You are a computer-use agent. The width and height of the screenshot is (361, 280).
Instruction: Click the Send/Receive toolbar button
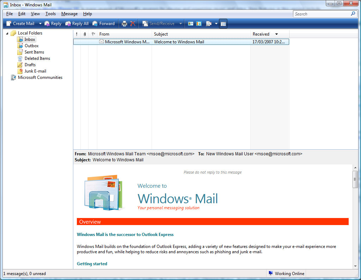tap(158, 24)
